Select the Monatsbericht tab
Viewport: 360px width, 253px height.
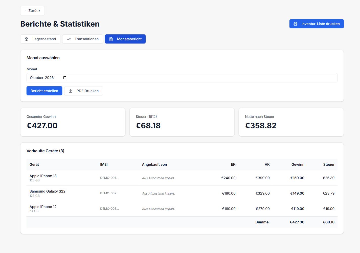click(x=125, y=39)
